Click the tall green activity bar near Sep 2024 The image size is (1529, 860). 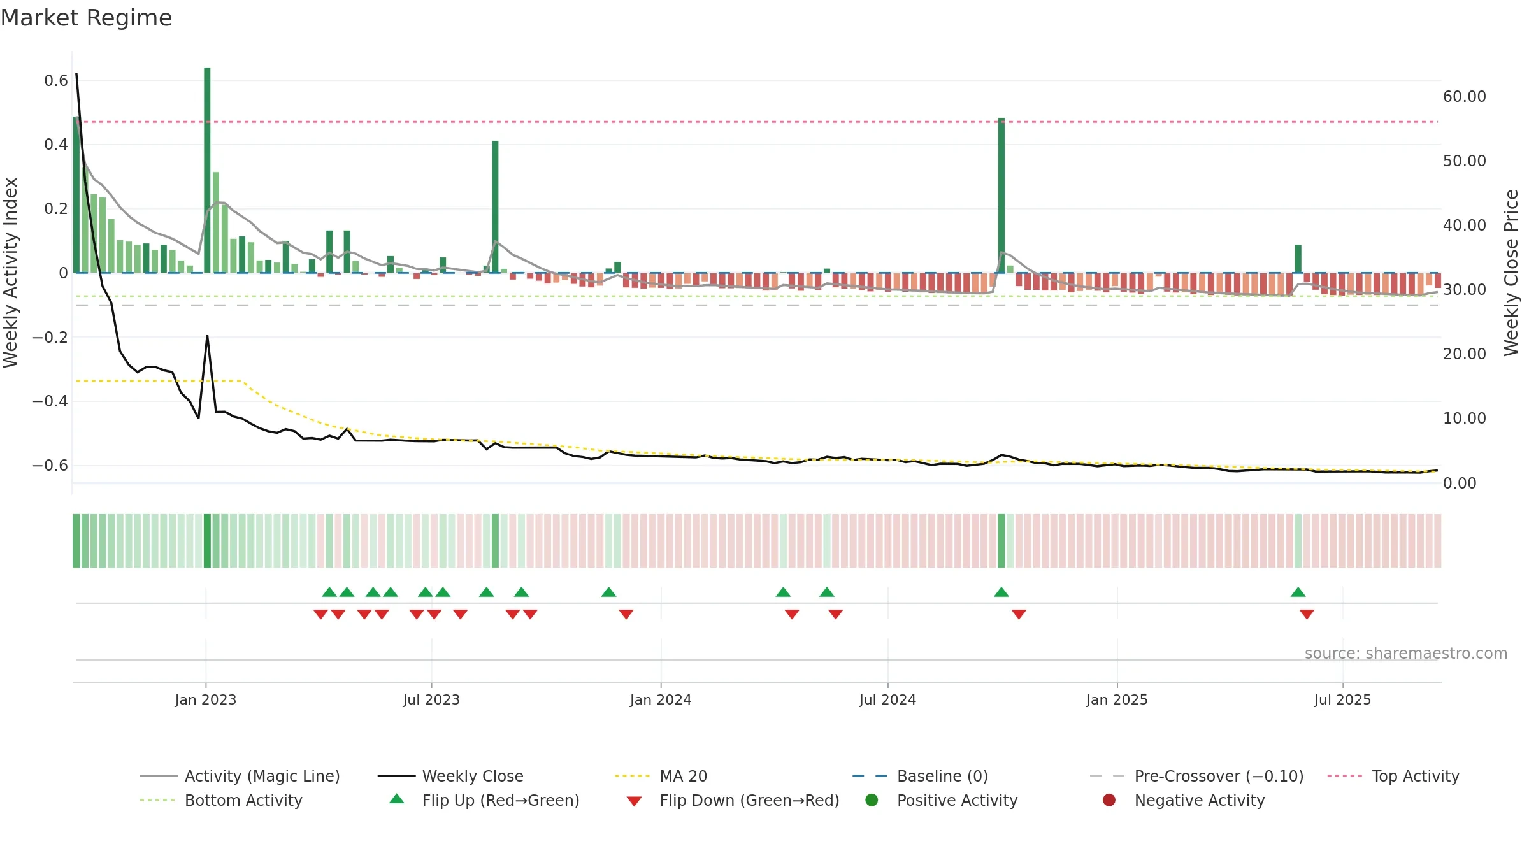tap(1001, 196)
